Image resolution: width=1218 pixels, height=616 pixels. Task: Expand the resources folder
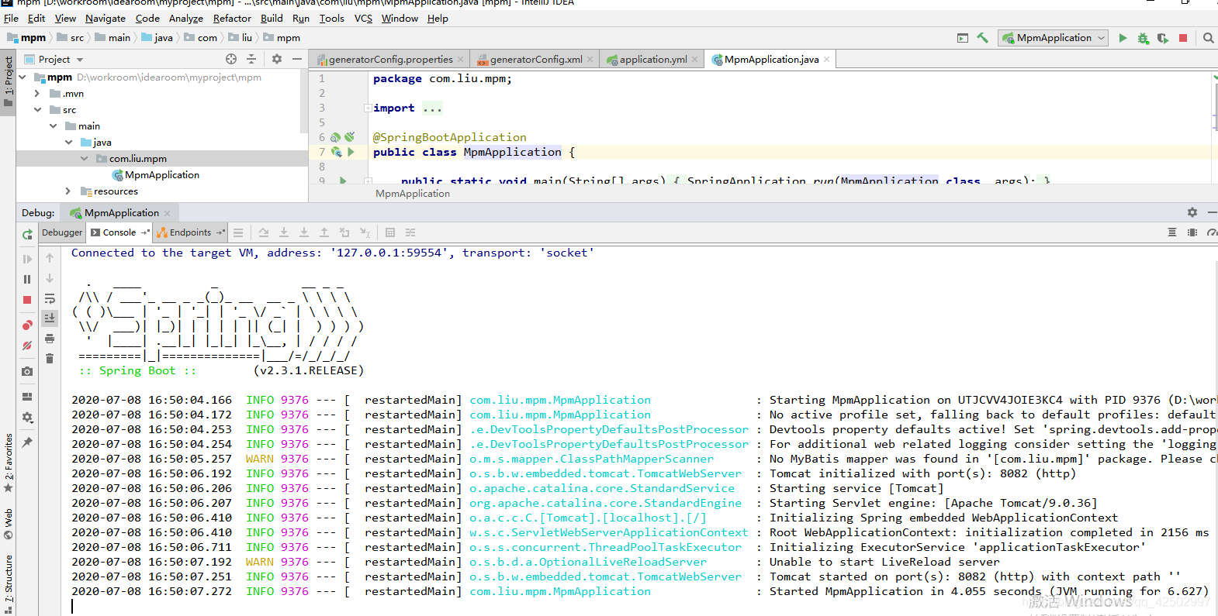68,191
